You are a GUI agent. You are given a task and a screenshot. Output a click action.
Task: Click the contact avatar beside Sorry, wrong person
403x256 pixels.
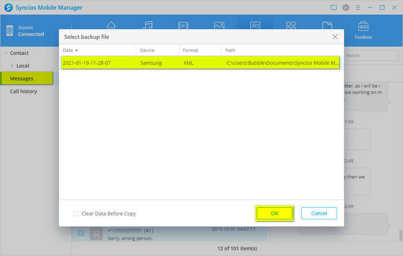tap(96, 234)
